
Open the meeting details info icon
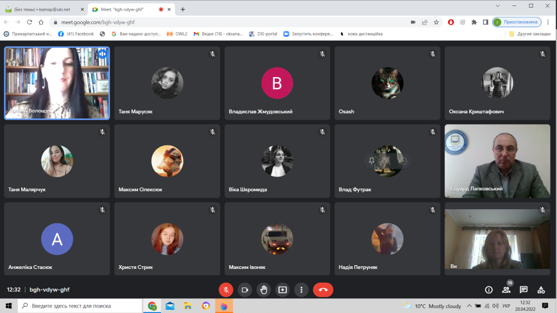click(x=488, y=290)
